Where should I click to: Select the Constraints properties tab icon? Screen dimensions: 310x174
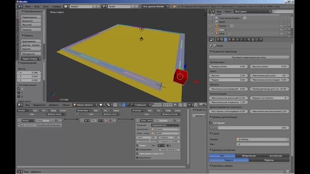(x=237, y=40)
